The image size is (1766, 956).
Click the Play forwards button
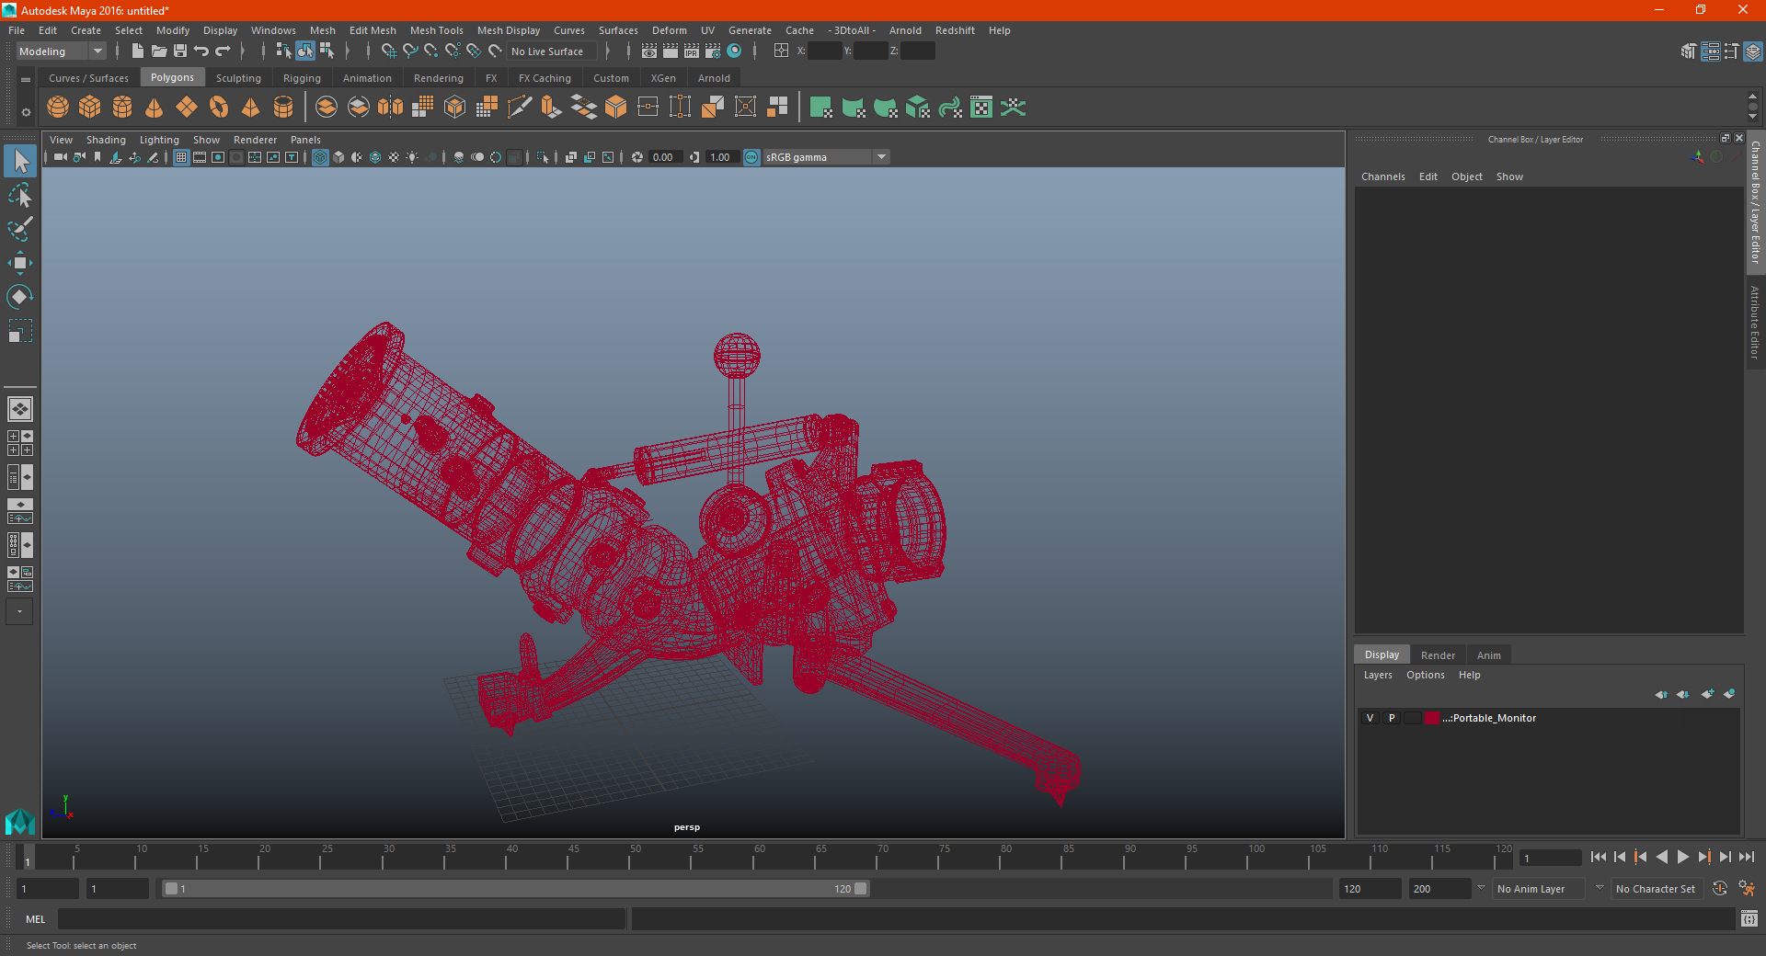point(1682,857)
